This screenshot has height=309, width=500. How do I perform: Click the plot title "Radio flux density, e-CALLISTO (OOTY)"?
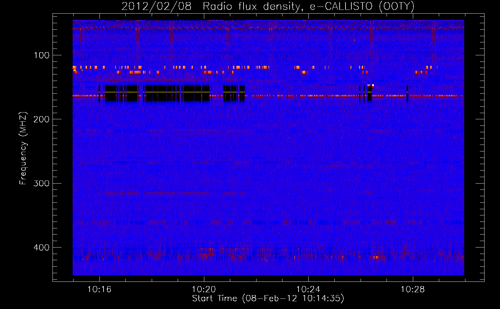(308, 6)
